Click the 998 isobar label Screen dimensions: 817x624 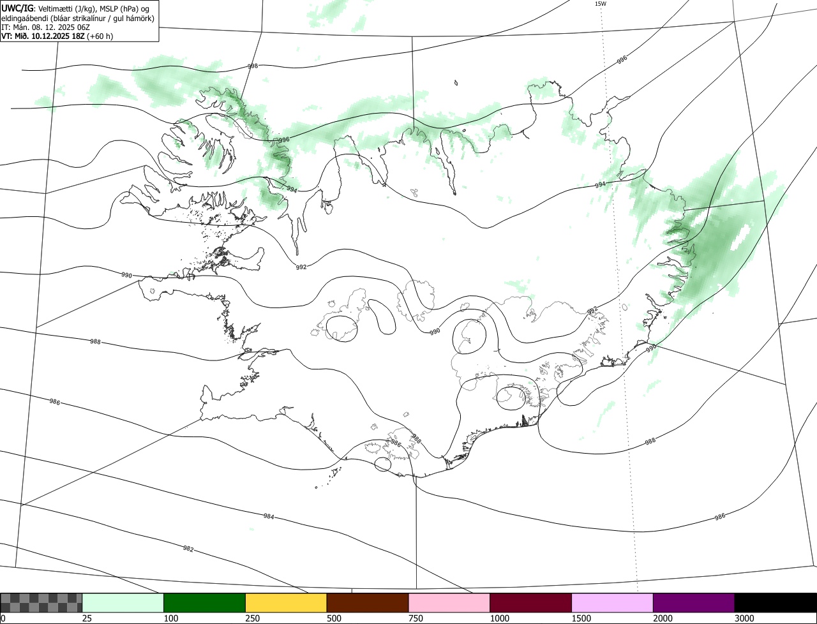pos(253,66)
